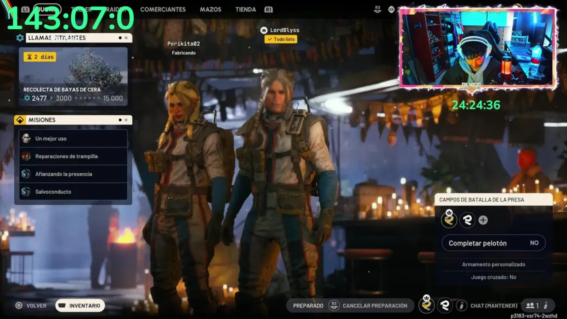Select player name Perikita02
The height and width of the screenshot is (319, 567).
pyautogui.click(x=183, y=44)
